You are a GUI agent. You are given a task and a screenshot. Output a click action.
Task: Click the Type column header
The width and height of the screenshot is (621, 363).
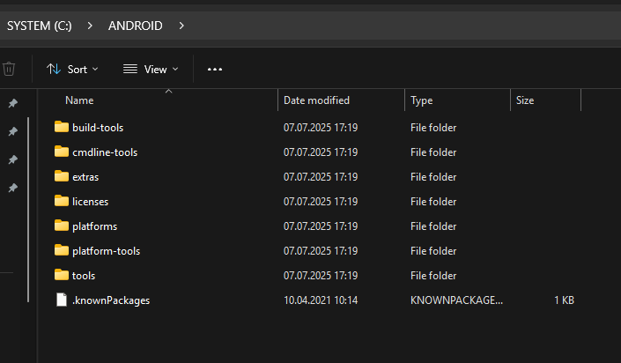coord(421,100)
